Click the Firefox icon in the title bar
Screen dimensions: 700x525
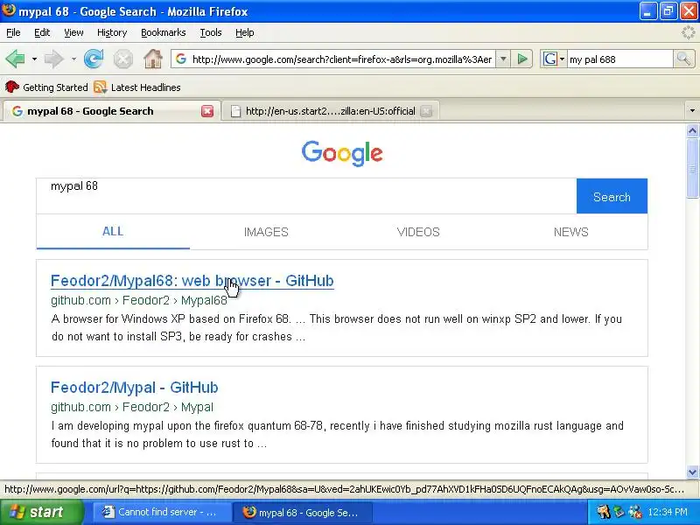[x=8, y=10]
